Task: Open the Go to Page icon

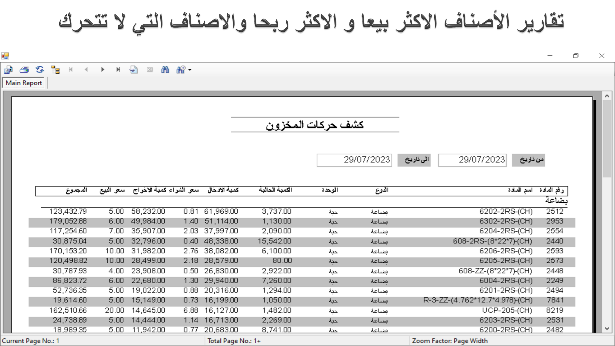Action: click(x=134, y=70)
